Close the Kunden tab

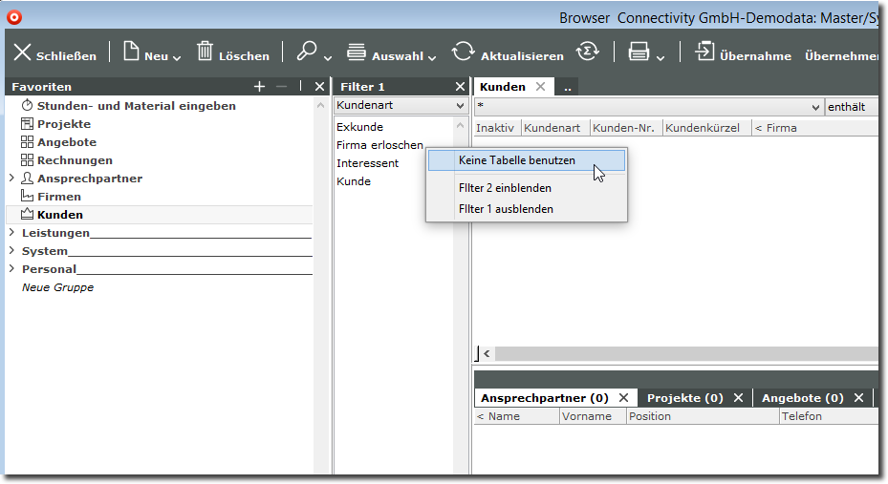tap(540, 87)
